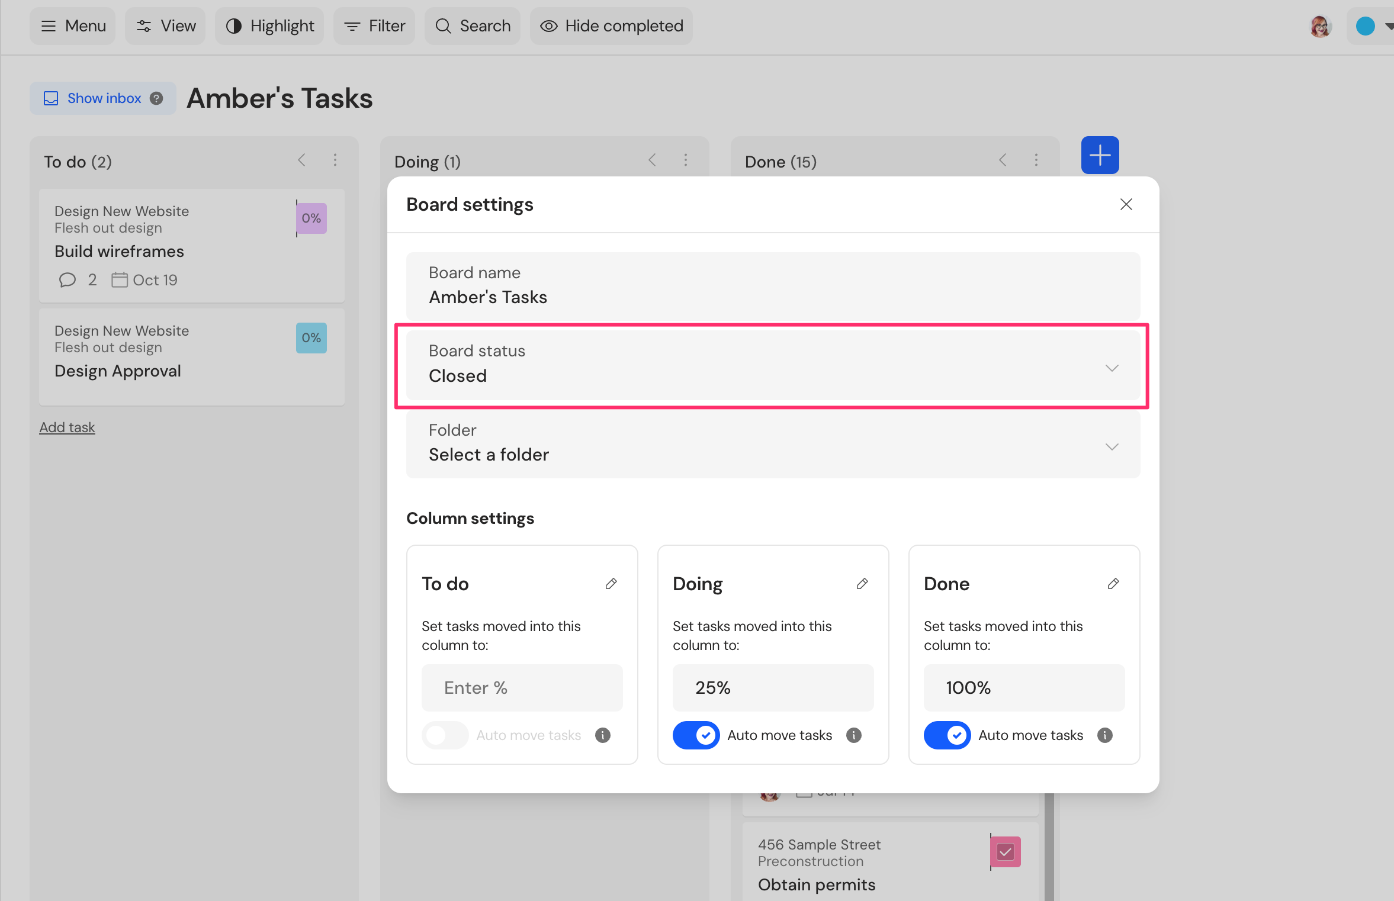
Task: Click the Hide completed button
Action: (611, 26)
